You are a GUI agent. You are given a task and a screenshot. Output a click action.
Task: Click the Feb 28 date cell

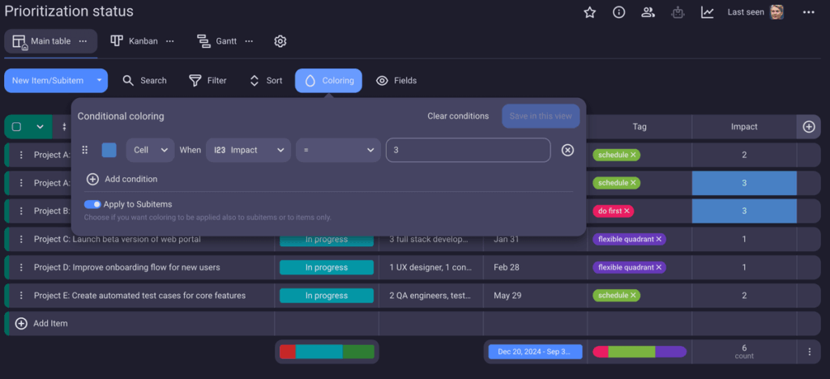tap(535, 267)
